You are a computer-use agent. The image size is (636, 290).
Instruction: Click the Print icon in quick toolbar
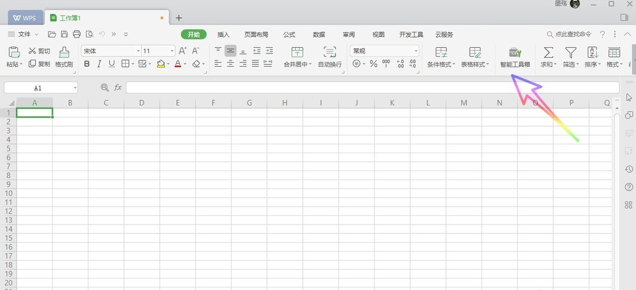tap(77, 34)
